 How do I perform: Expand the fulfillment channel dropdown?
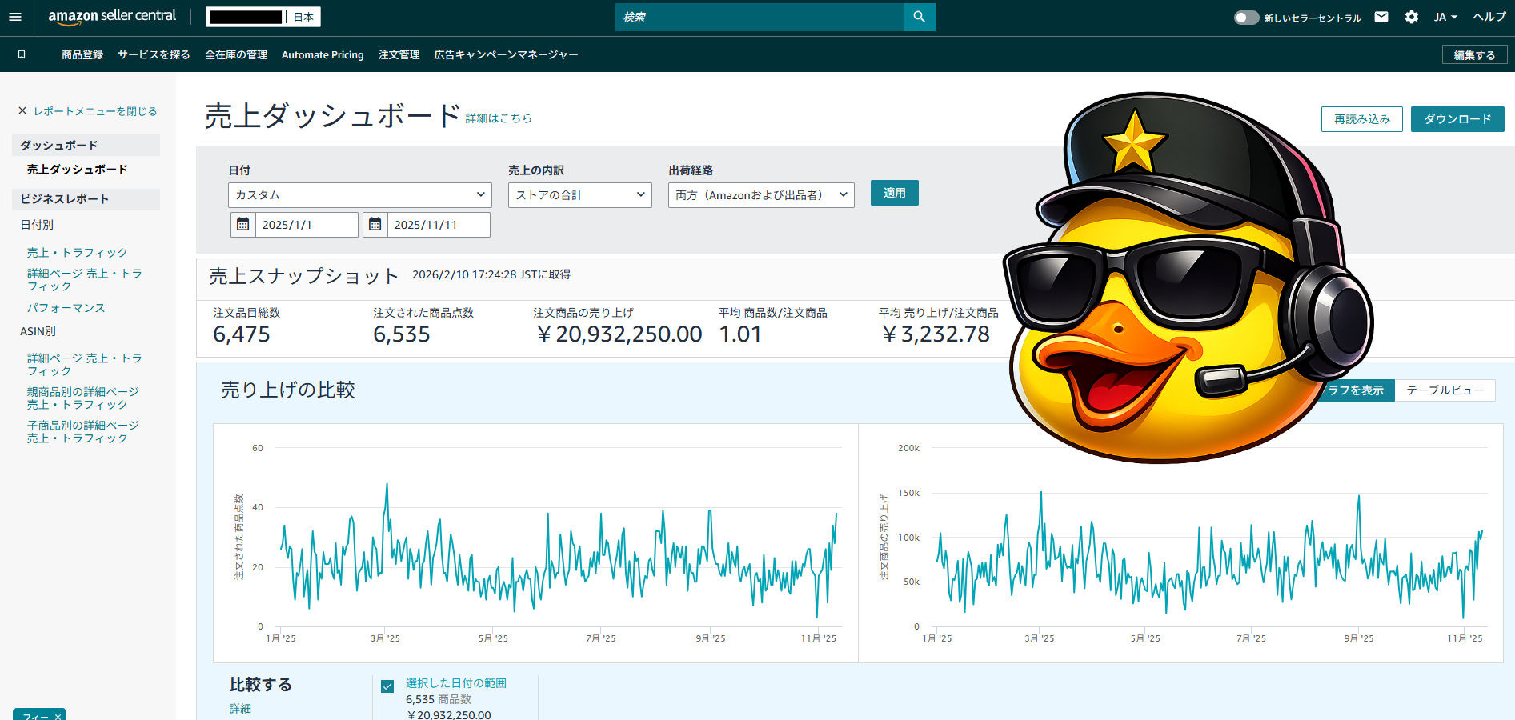point(760,195)
